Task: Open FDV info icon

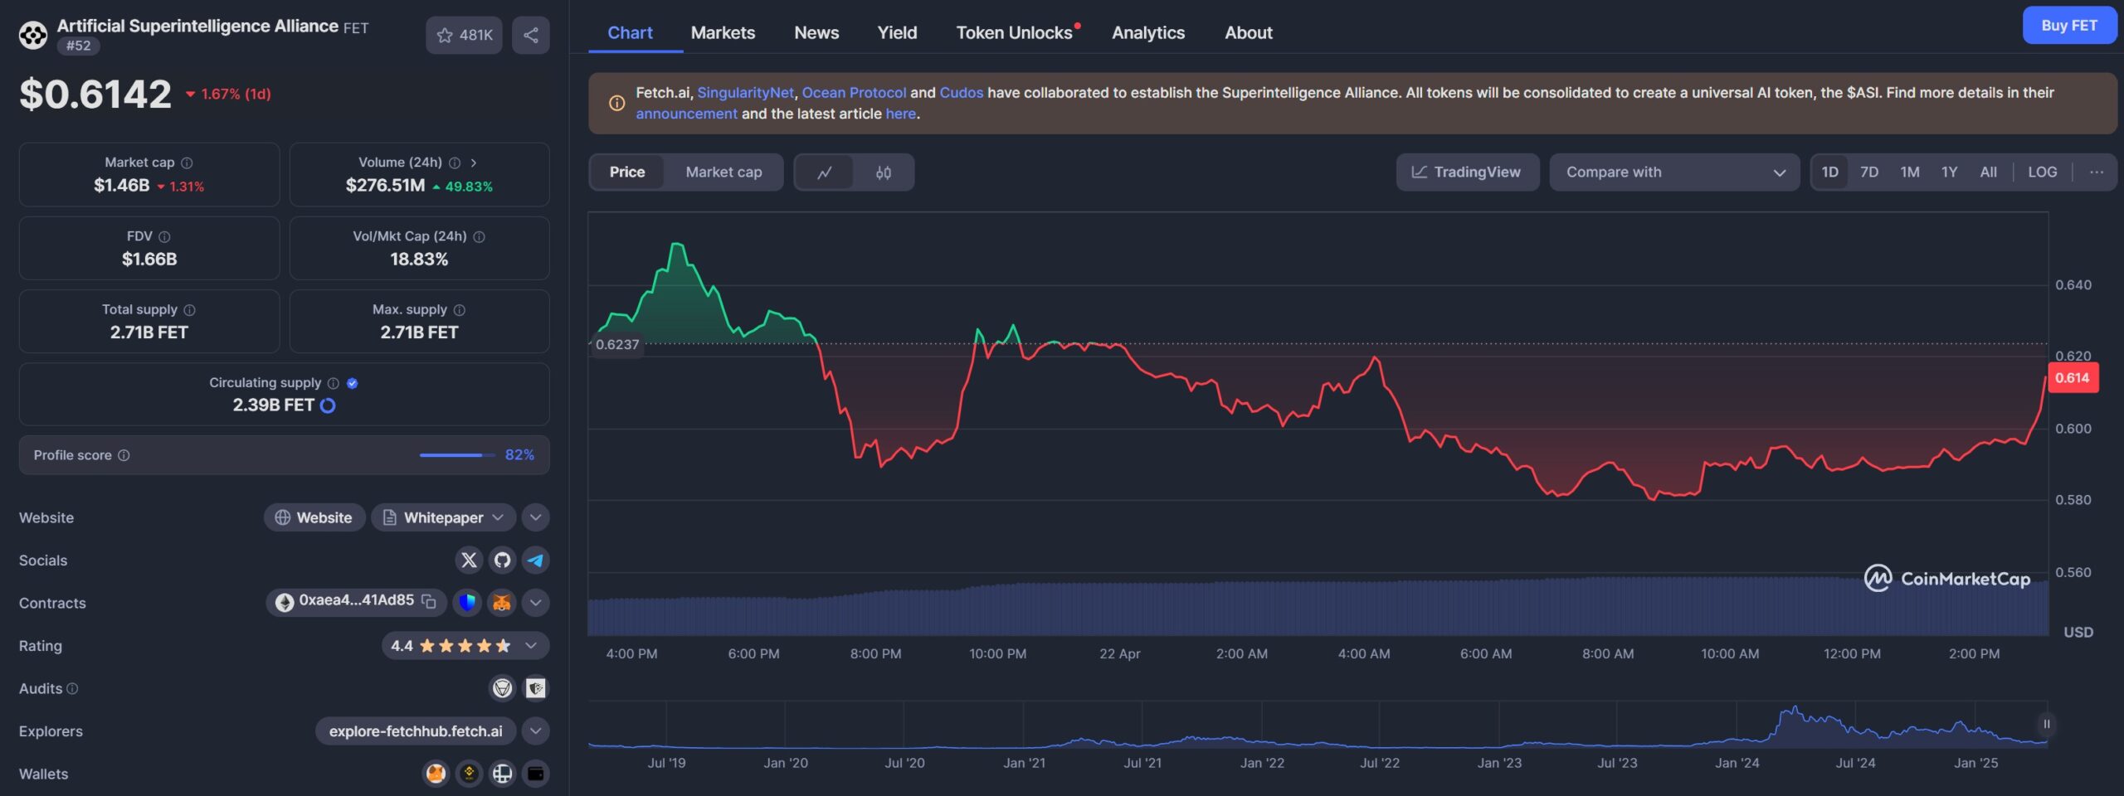Action: tap(164, 236)
